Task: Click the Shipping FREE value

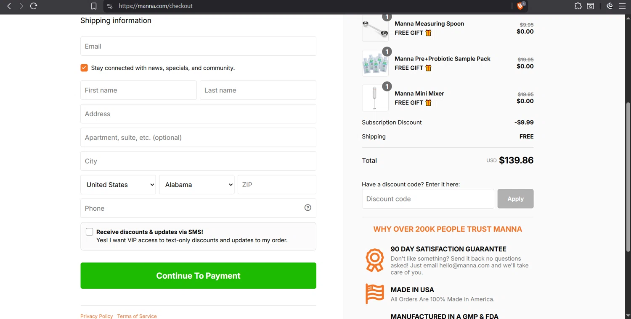Action: (526, 136)
